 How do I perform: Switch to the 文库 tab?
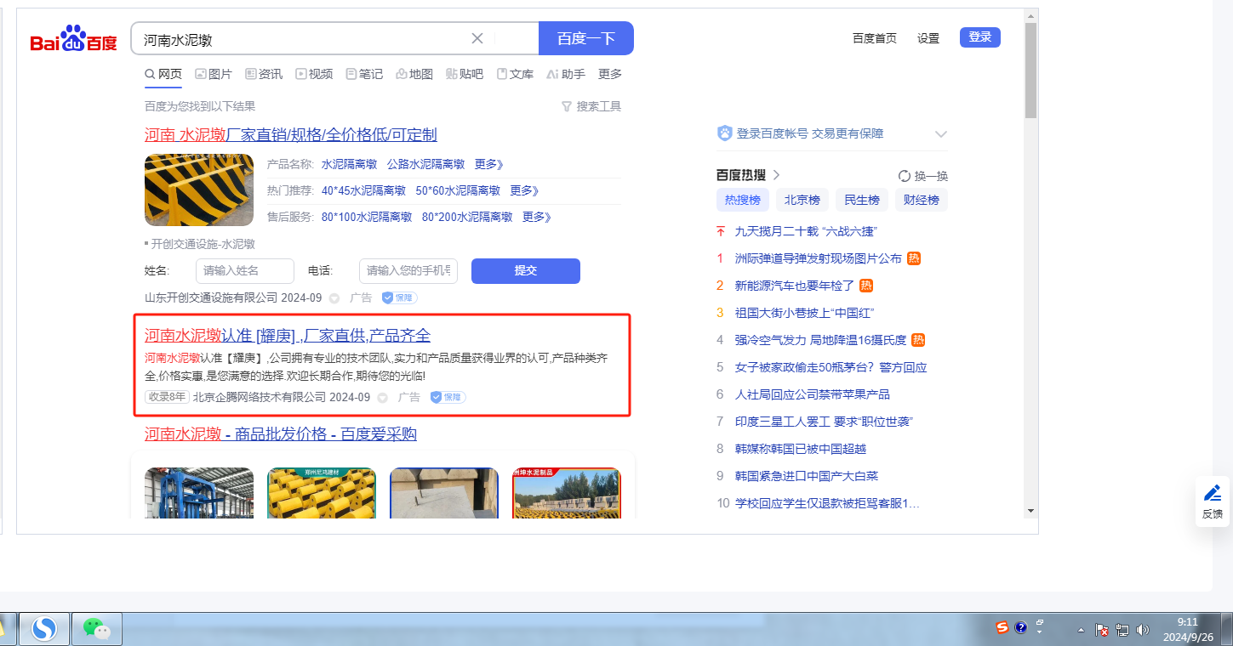[515, 74]
